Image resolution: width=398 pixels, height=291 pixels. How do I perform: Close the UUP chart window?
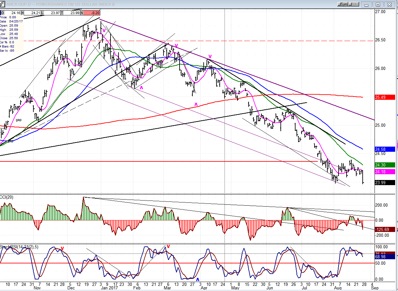(x=389, y=4)
